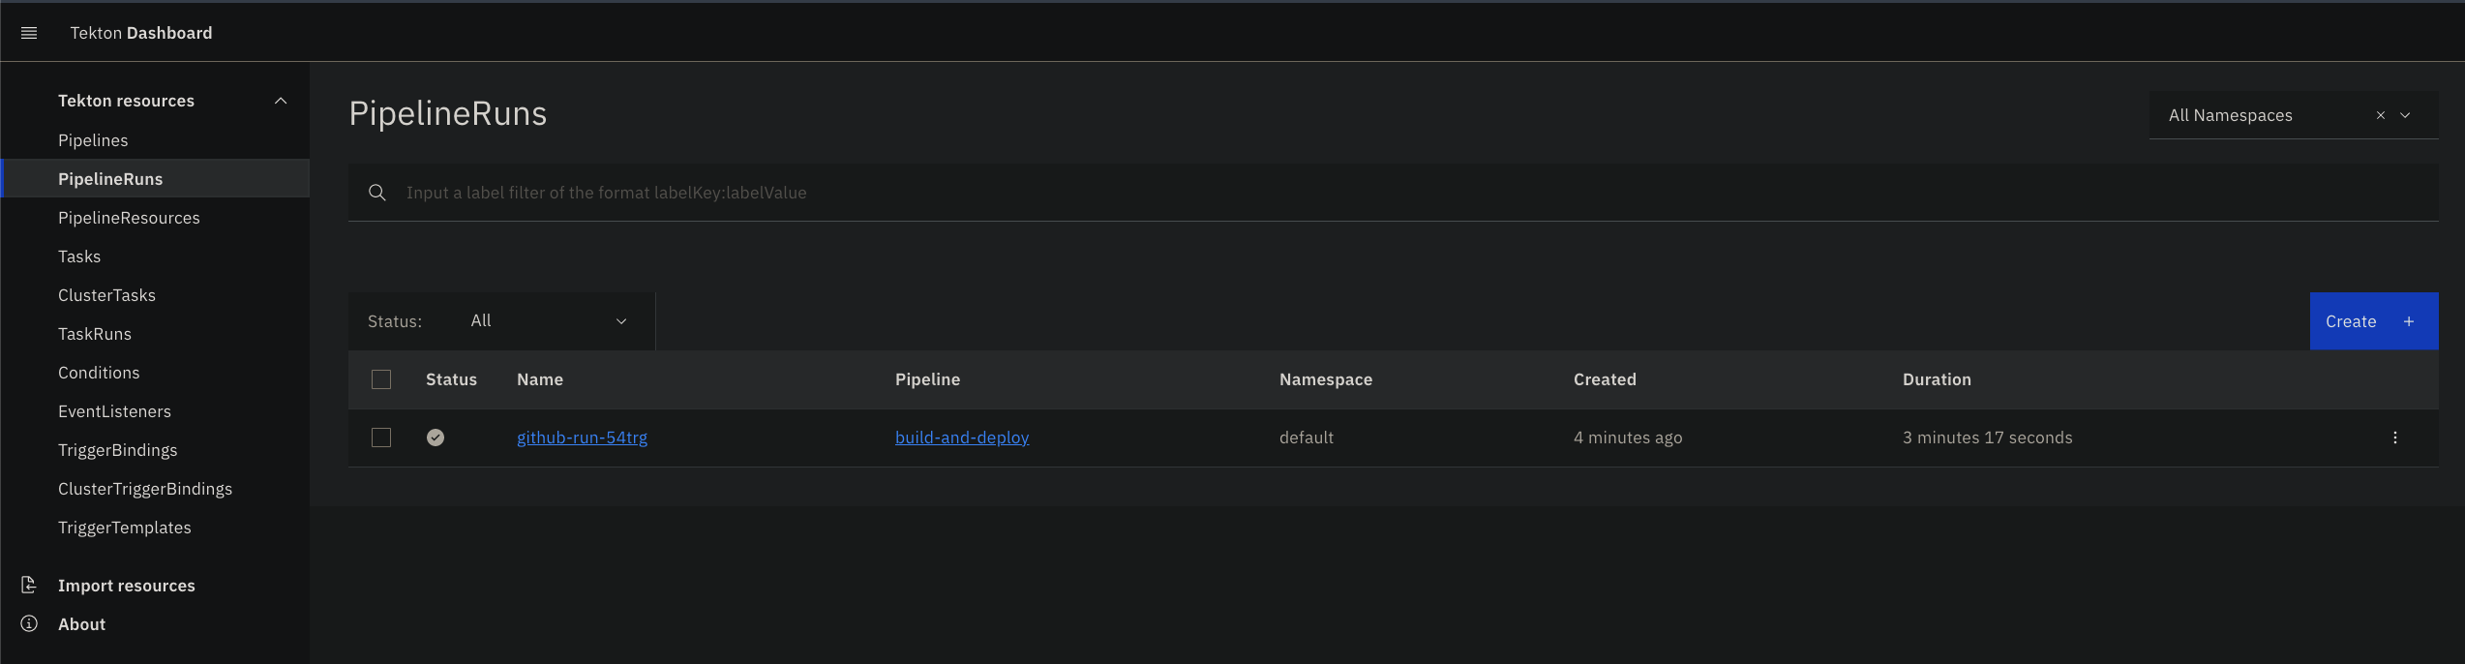Open Conditions in the sidebar
Image resolution: width=2465 pixels, height=664 pixels.
pos(99,373)
